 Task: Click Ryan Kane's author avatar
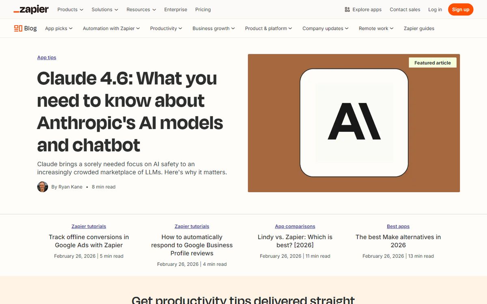[43, 187]
